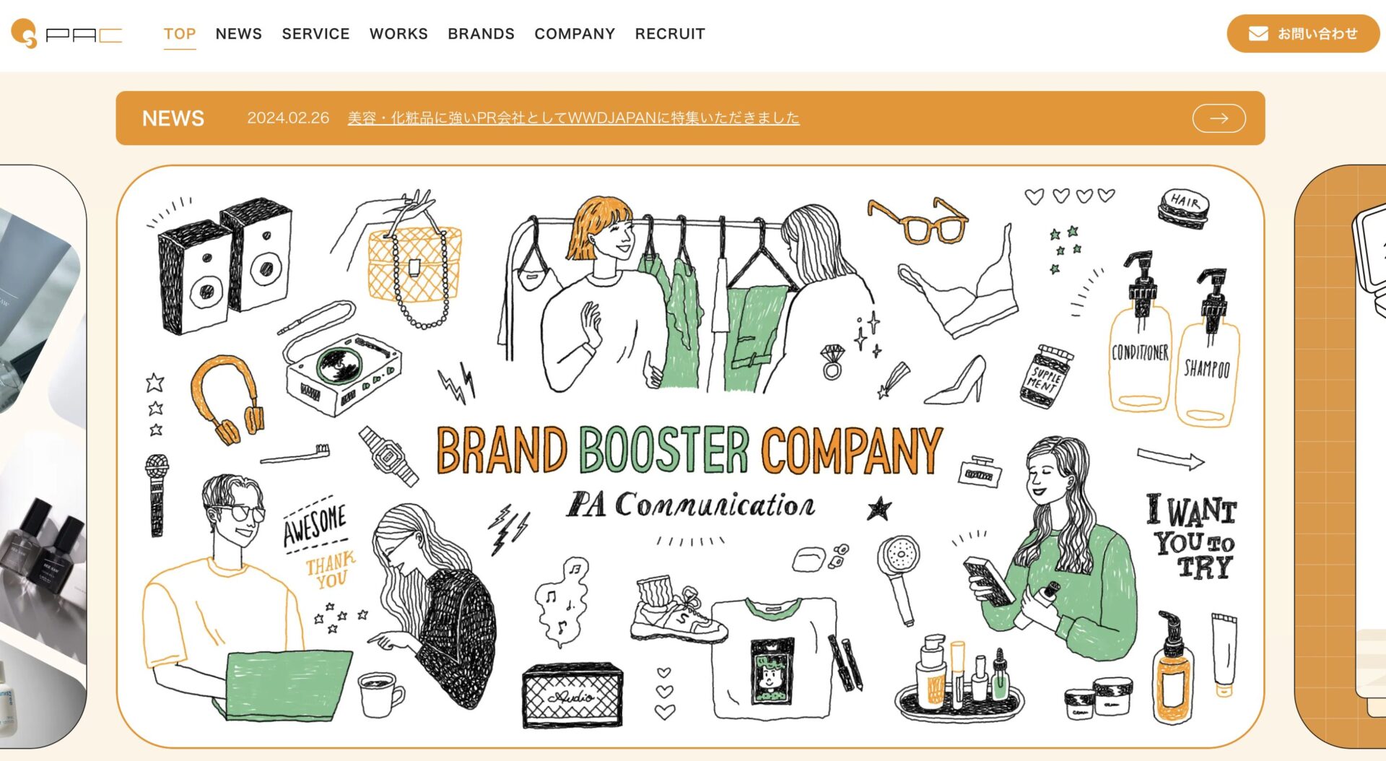Open the BRANDS page
The image size is (1386, 761).
481,34
